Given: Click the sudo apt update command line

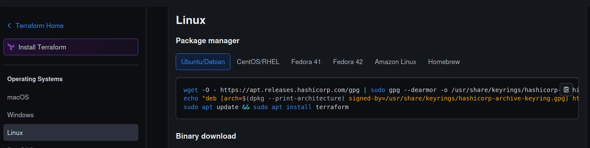Looking at the screenshot, I should pyautogui.click(x=266, y=107).
